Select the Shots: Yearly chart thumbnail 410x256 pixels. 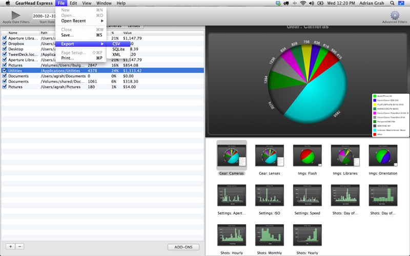(x=307, y=235)
